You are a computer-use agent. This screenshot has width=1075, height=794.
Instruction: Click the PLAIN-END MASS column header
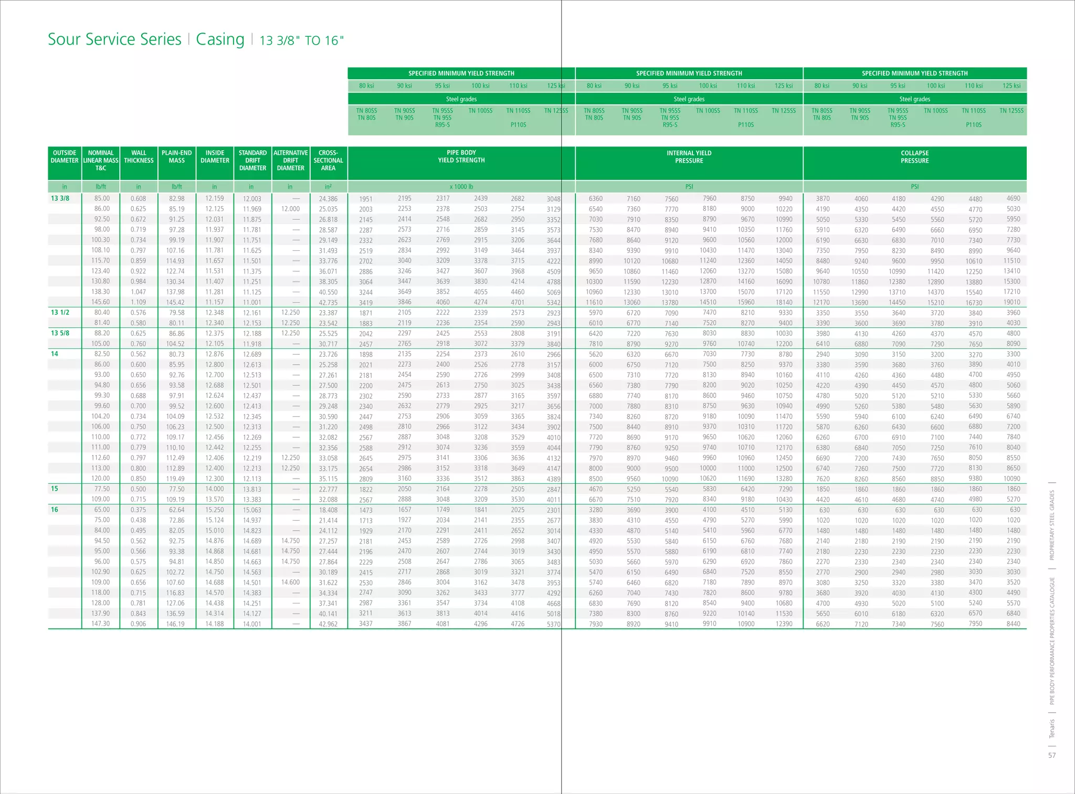(177, 157)
